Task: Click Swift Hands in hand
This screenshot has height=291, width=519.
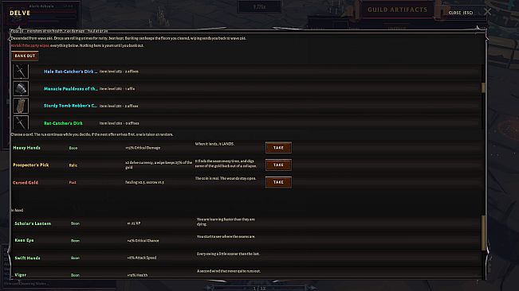Action: [x=27, y=258]
